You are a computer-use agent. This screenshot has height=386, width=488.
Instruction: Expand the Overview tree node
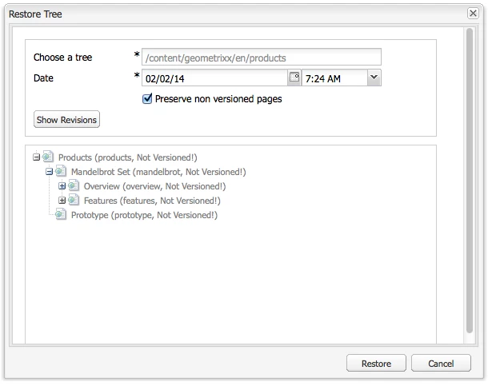coord(62,186)
